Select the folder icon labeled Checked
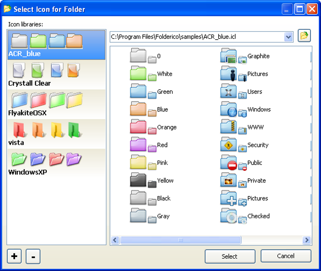The image size is (321, 271). [245, 216]
